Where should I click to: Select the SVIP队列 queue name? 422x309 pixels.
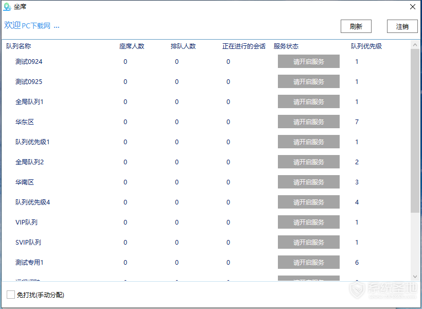[28, 242]
